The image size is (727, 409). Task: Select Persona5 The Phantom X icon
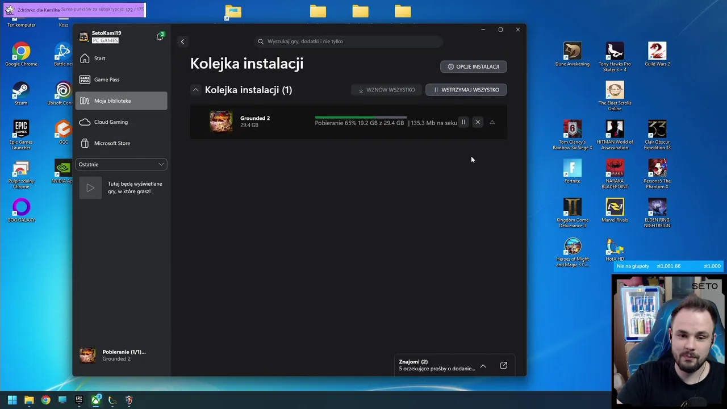pos(657,174)
